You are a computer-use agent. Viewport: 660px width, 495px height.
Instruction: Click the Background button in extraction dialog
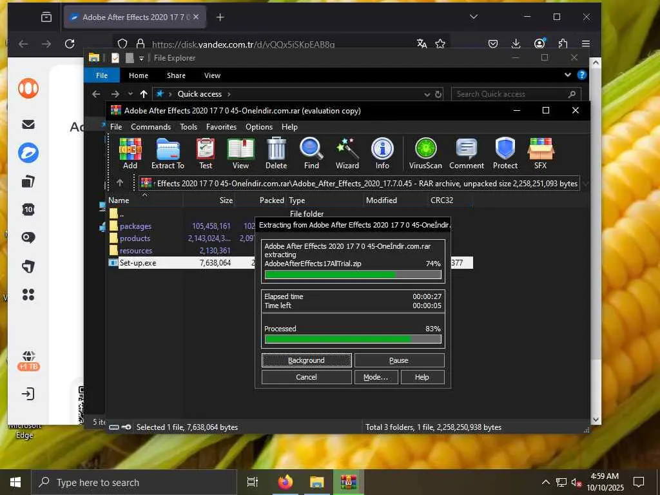pyautogui.click(x=306, y=360)
